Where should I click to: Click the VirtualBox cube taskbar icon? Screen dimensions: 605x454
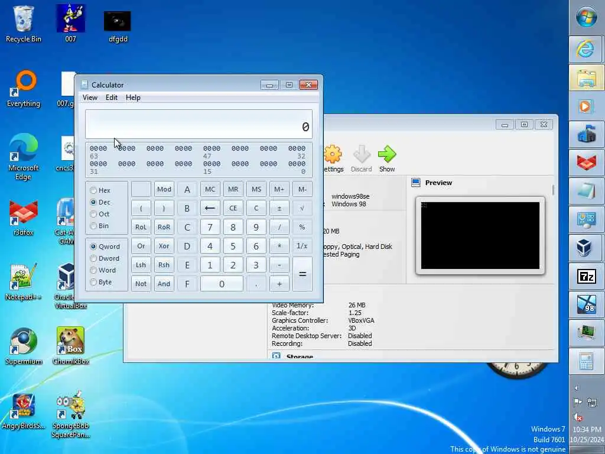(x=587, y=248)
